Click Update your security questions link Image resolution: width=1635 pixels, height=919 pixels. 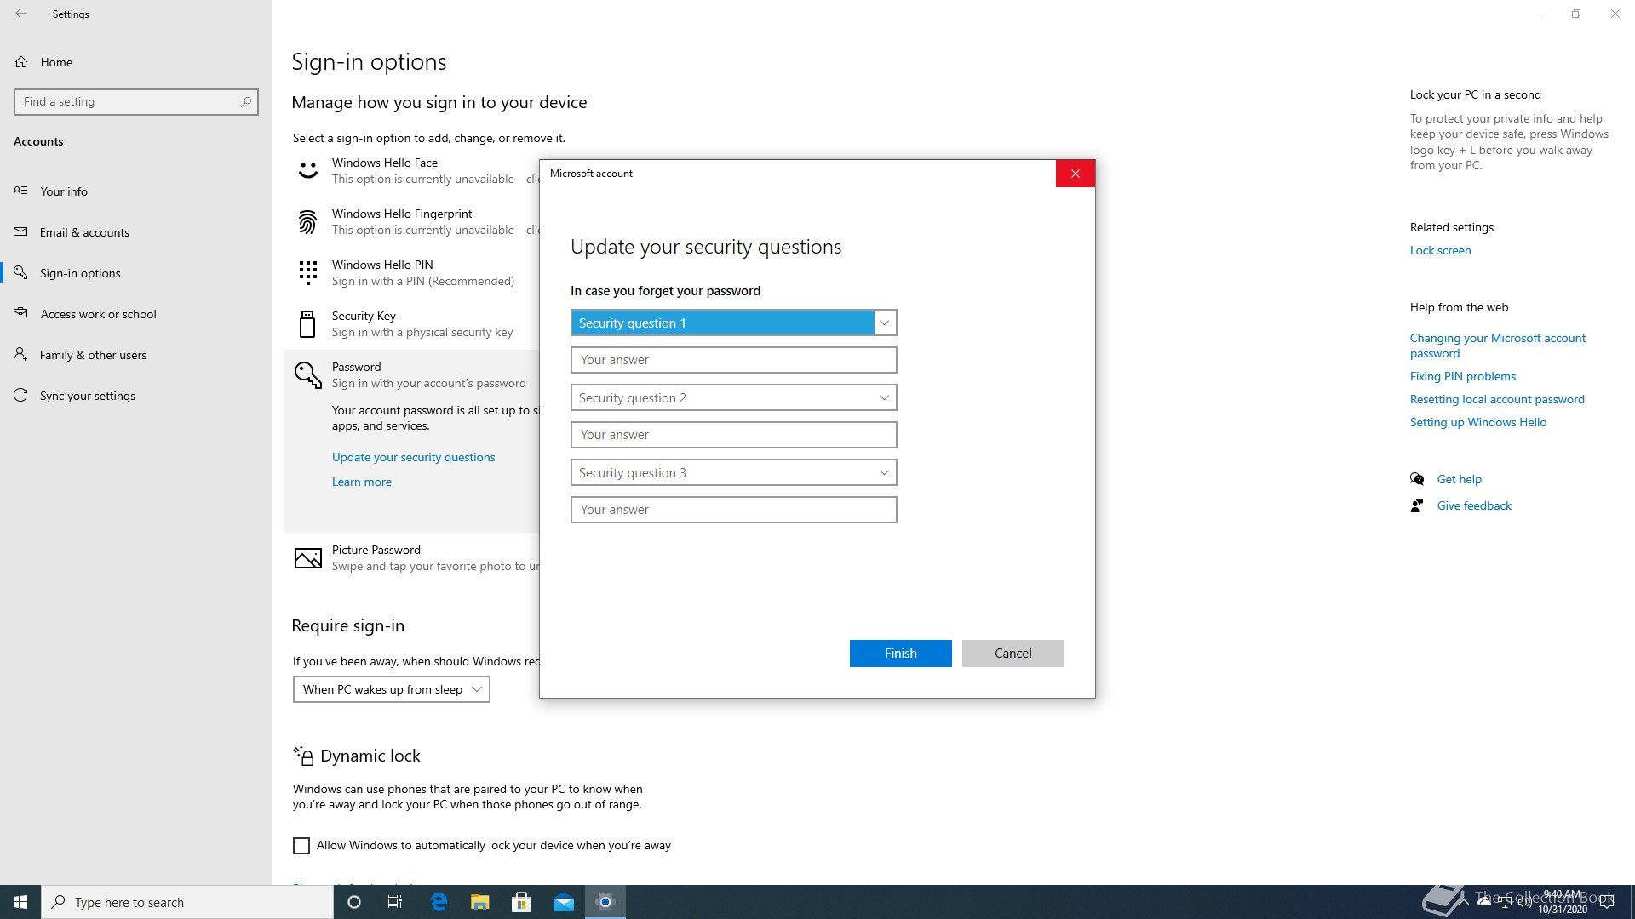pos(413,457)
